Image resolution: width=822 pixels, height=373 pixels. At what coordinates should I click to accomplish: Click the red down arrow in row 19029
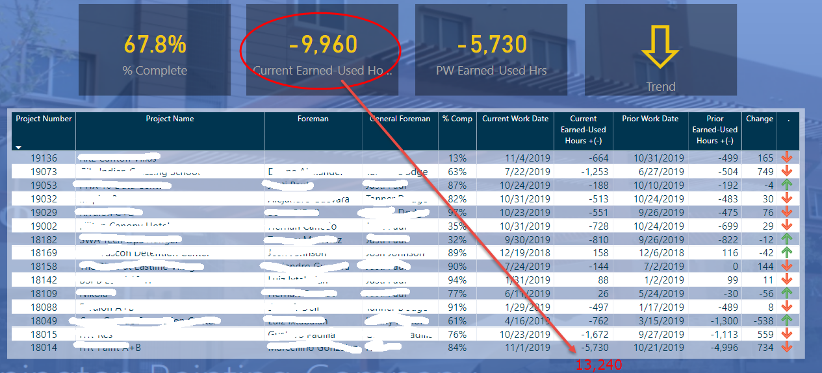click(787, 212)
